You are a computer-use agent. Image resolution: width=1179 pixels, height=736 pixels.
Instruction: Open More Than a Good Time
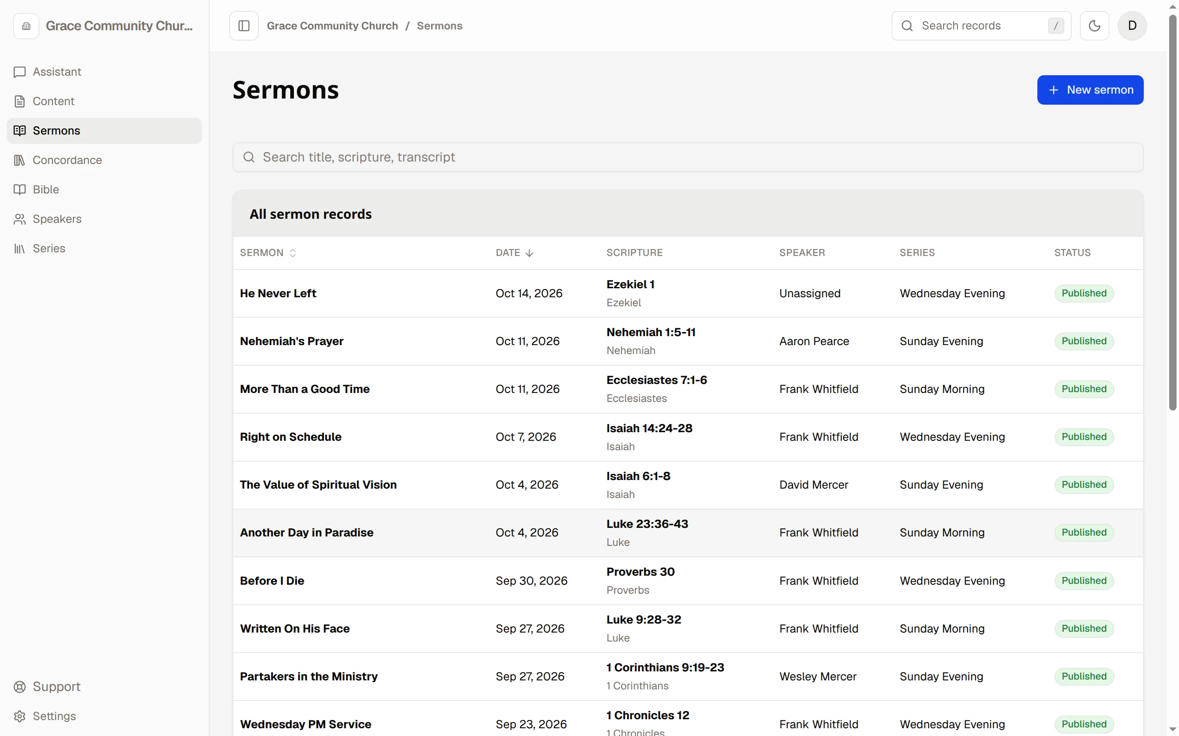click(x=305, y=389)
